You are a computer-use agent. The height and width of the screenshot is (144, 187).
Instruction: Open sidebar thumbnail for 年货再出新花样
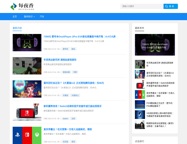140,64
